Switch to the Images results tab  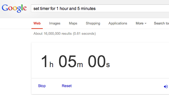55,23
